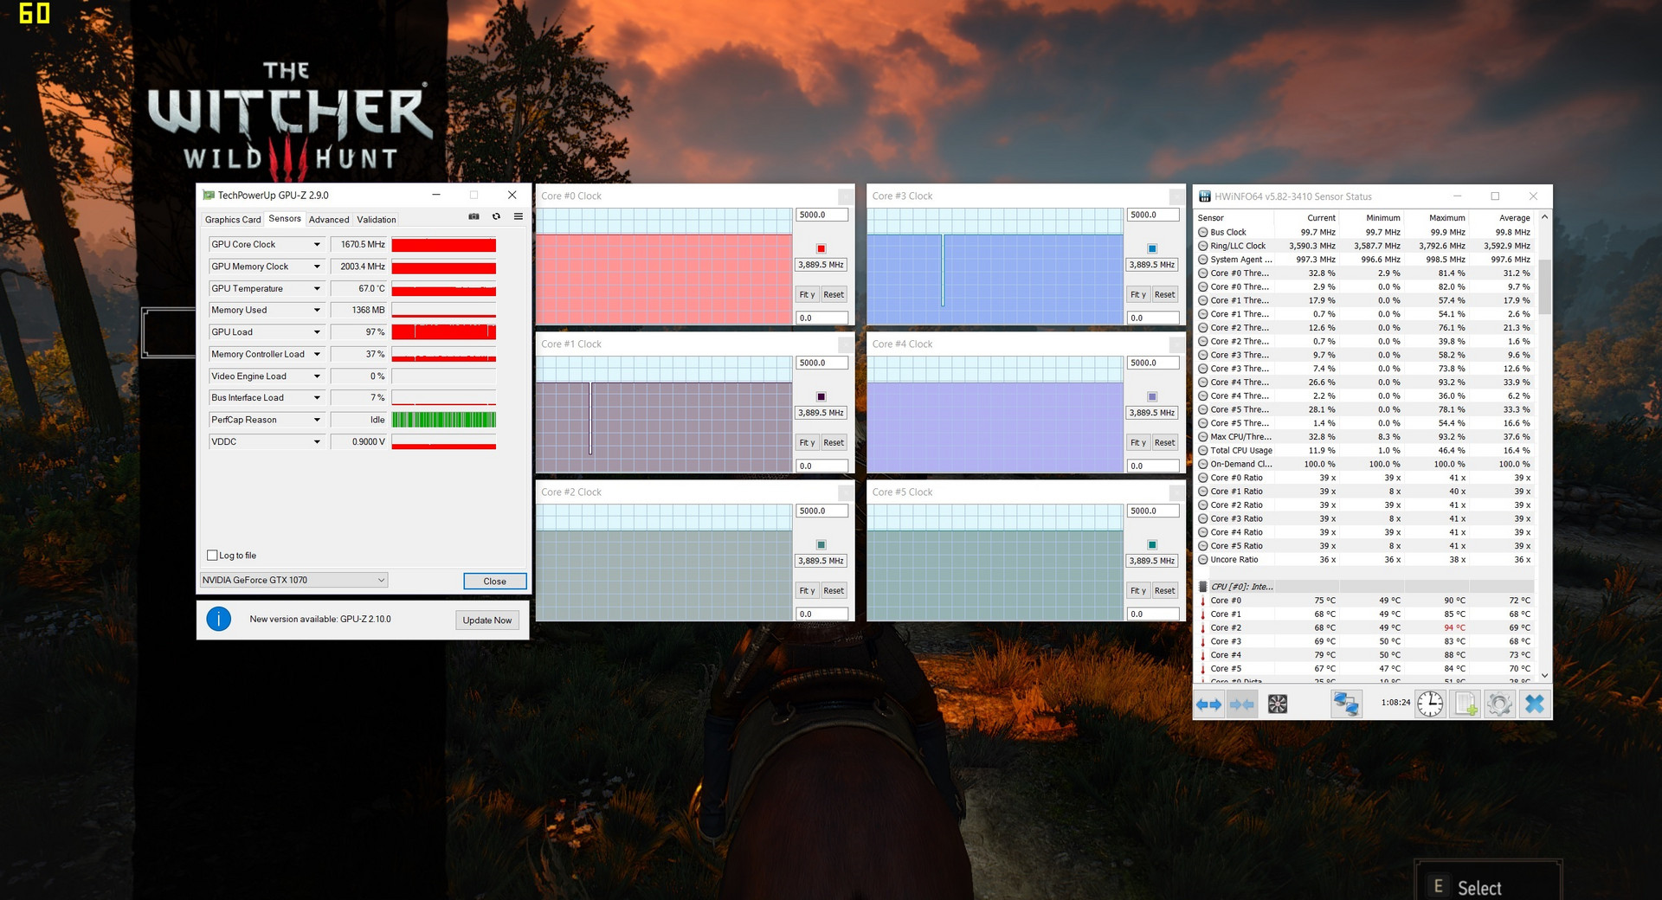Click Fit y on Core #0 Clock graph
1662x900 pixels.
click(806, 294)
